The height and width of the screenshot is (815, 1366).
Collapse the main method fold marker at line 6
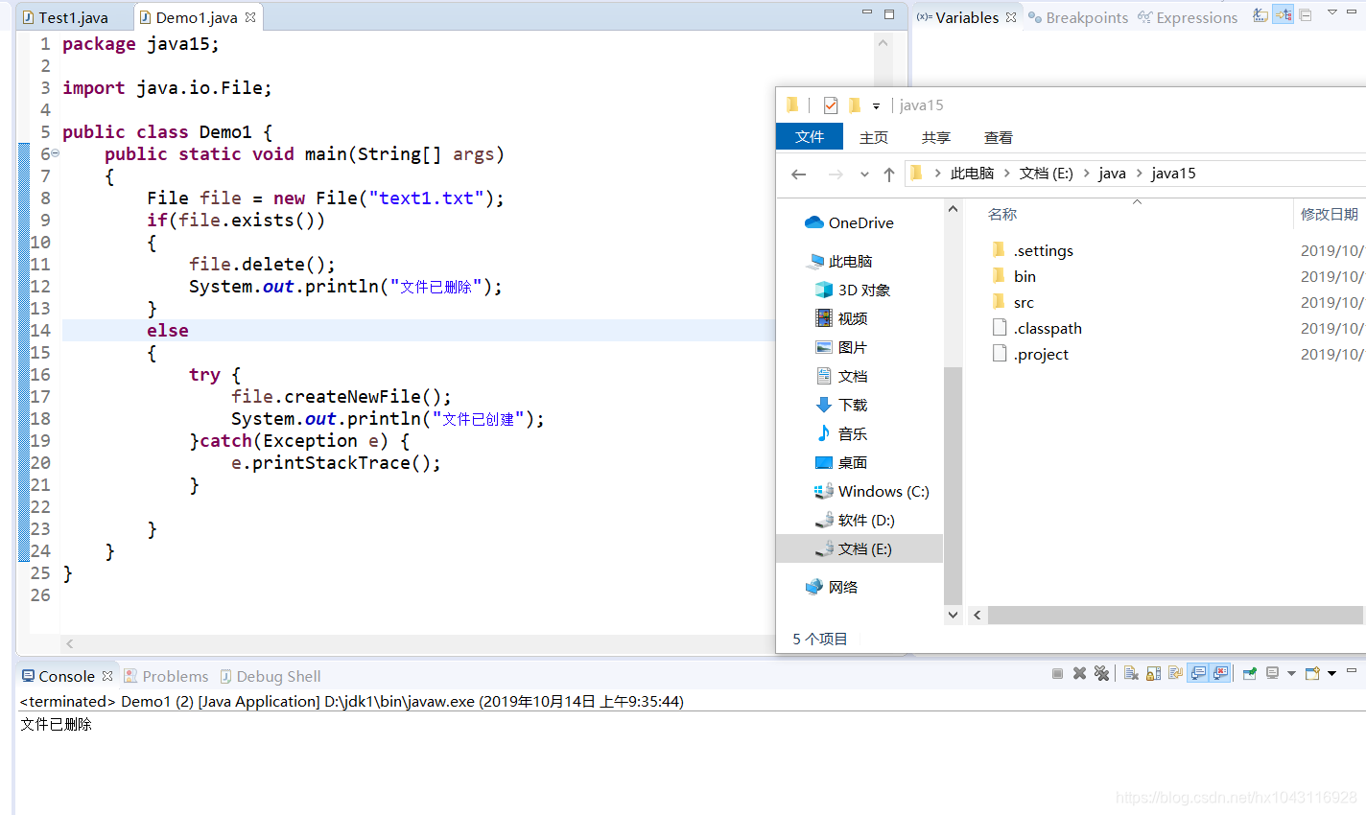click(x=55, y=153)
